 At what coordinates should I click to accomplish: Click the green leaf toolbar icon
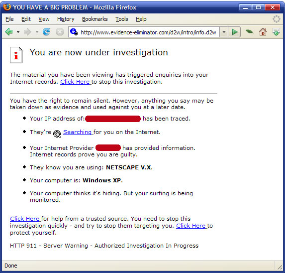click(249, 32)
